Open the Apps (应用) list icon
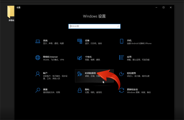 pos(121,57)
